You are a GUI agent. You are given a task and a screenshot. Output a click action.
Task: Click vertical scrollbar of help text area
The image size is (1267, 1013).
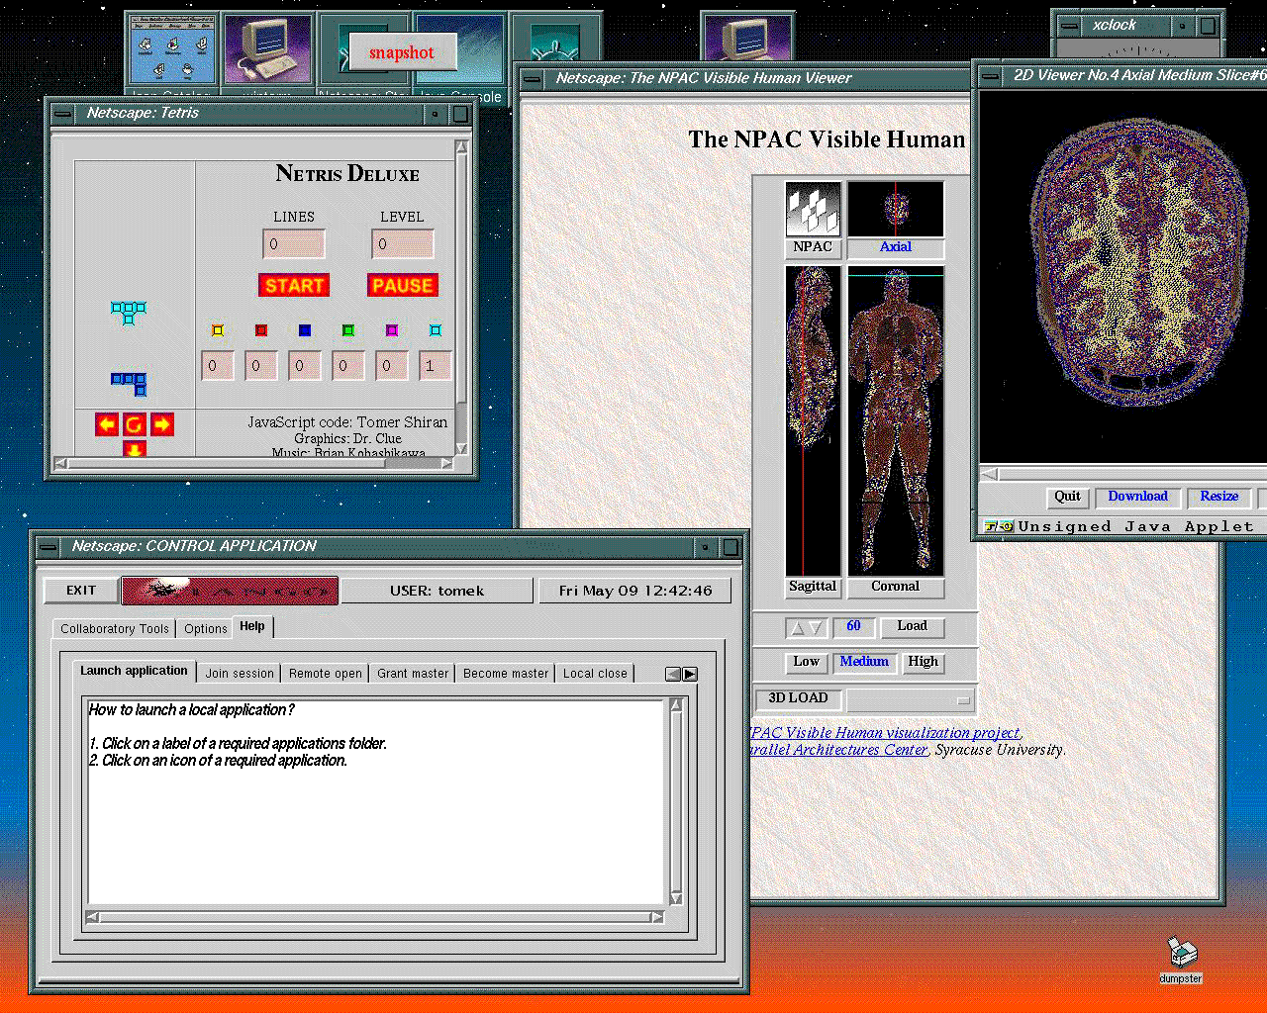[676, 801]
